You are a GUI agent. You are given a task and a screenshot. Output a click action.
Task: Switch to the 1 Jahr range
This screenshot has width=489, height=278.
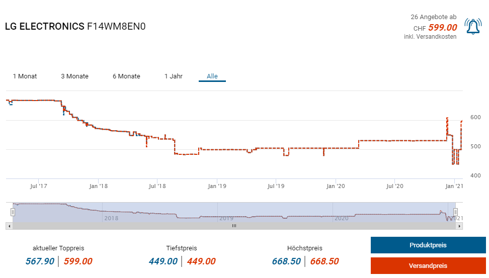(174, 76)
